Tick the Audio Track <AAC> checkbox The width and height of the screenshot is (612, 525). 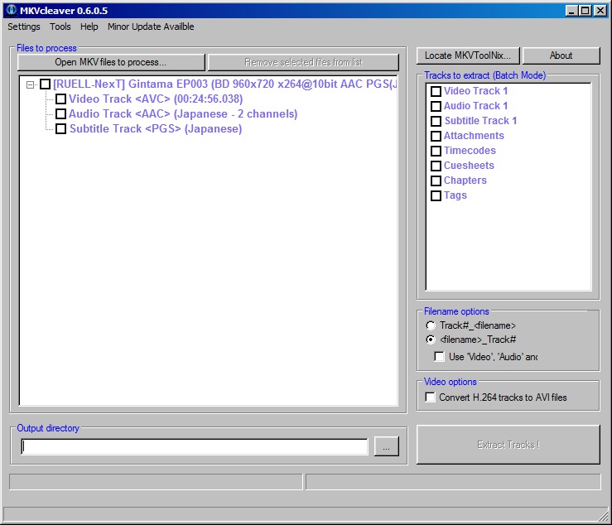click(x=60, y=114)
